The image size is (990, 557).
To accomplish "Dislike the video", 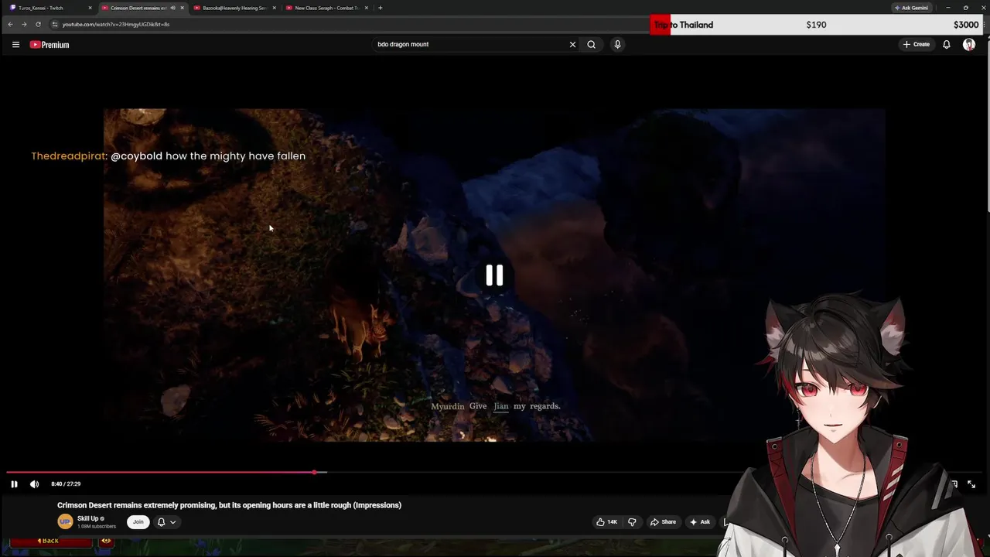I will [x=632, y=521].
